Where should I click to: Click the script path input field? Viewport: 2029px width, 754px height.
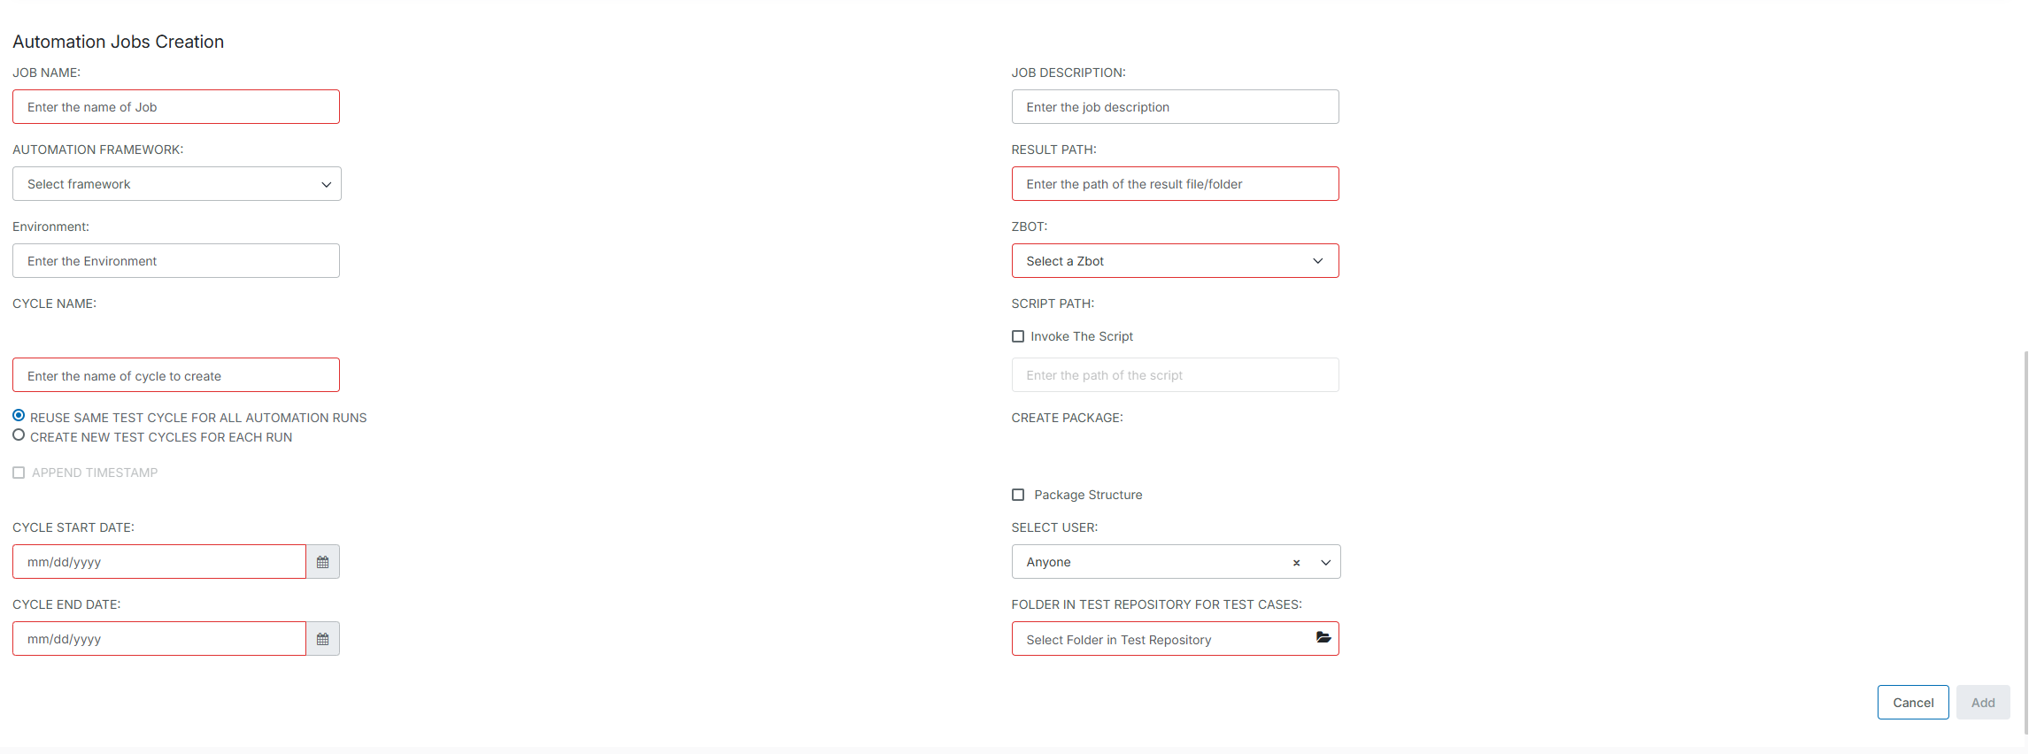(1175, 375)
